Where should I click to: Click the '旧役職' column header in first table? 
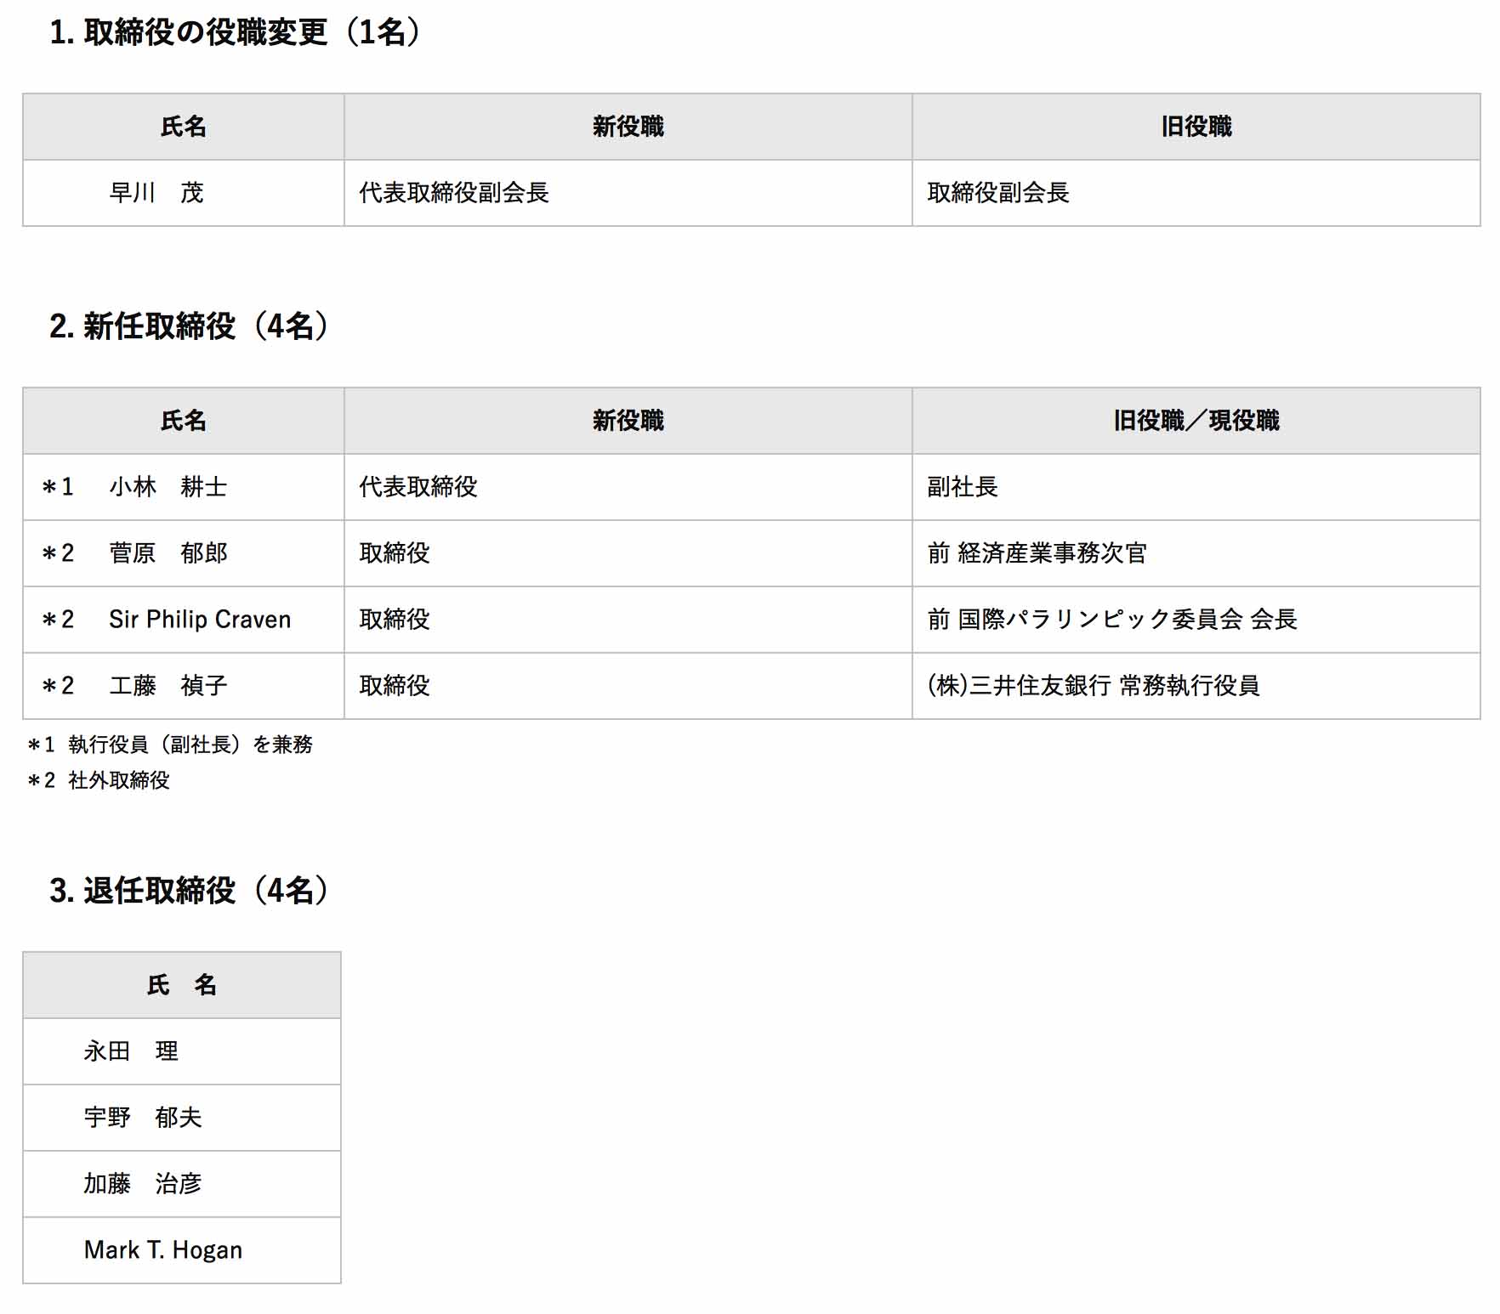tap(1196, 127)
